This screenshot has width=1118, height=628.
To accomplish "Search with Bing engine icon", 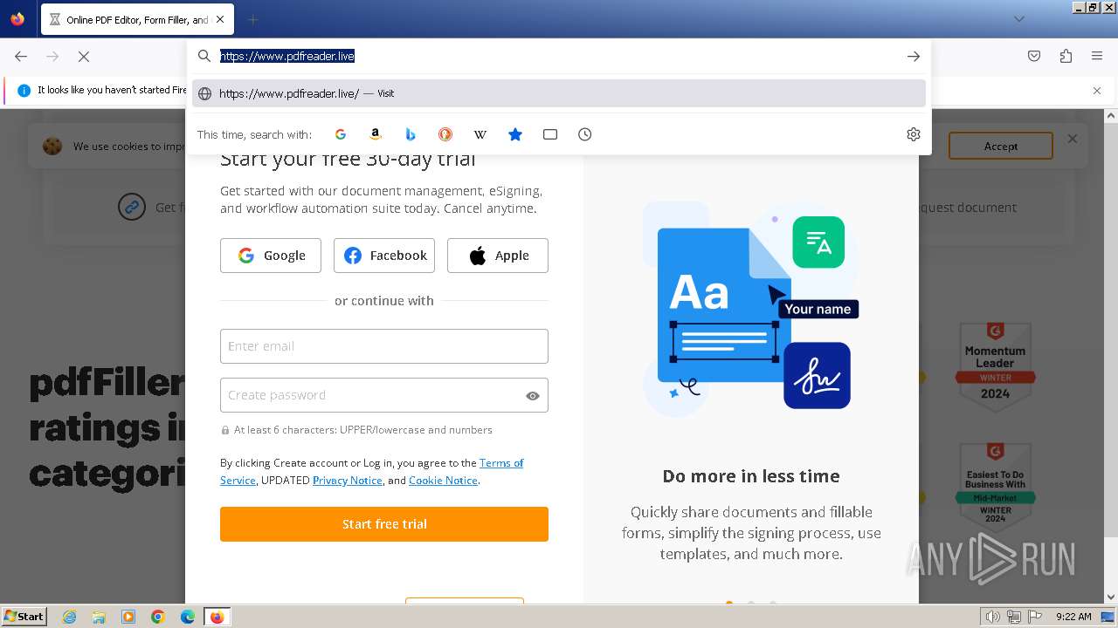I will point(411,134).
